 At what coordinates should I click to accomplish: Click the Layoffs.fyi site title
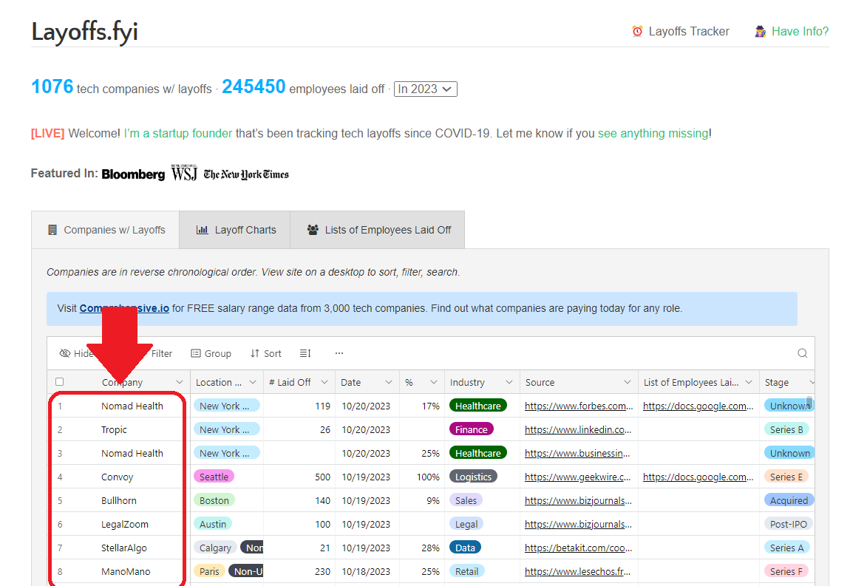[x=84, y=32]
